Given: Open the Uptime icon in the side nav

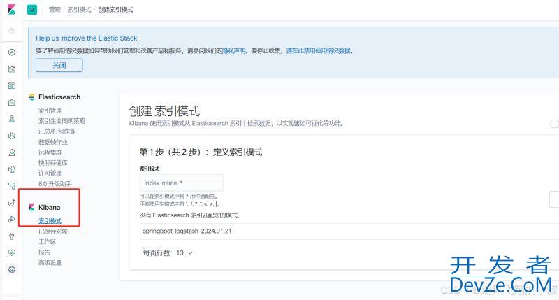Looking at the screenshot, I should pyautogui.click(x=11, y=203).
